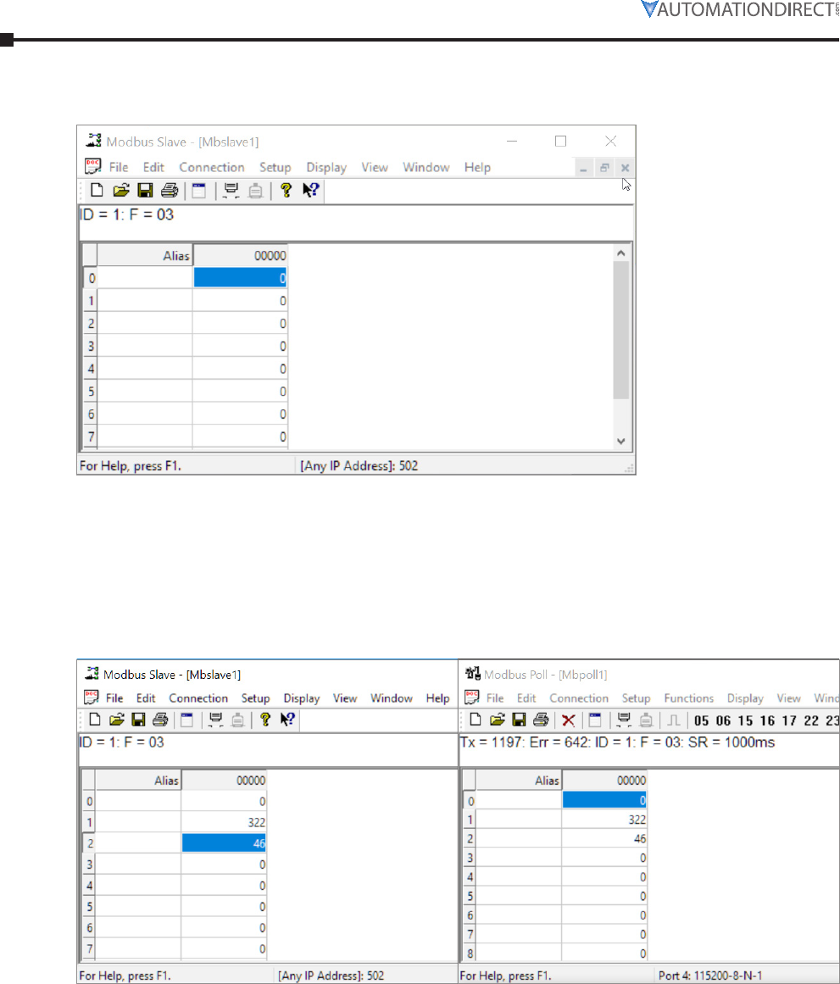
Task: Click Connect icon in Modbus Poll toolbar
Action: point(624,720)
